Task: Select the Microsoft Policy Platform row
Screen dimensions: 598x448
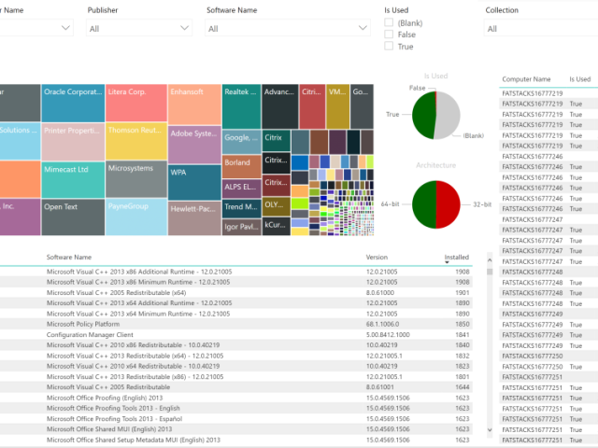Action: click(236, 324)
